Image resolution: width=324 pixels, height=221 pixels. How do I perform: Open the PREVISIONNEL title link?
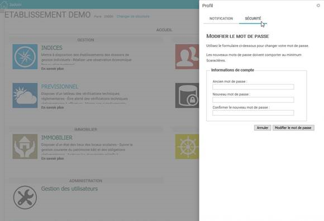coord(60,87)
